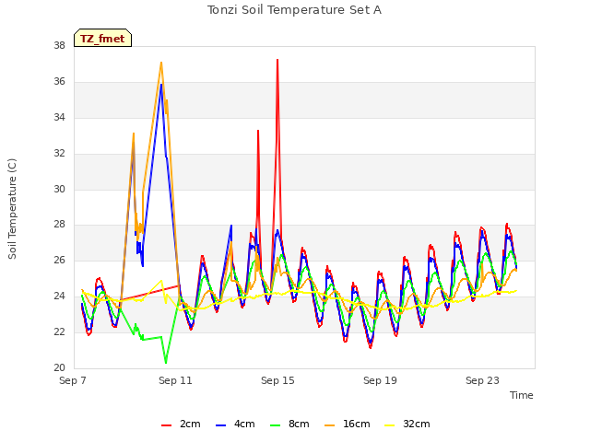Select the 2cm legend label
The height and width of the screenshot is (442, 590).
(190, 424)
